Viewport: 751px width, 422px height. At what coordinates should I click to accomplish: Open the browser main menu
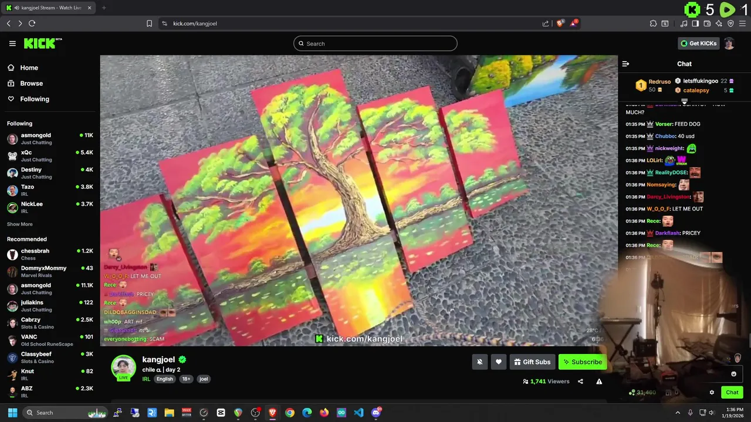click(742, 23)
